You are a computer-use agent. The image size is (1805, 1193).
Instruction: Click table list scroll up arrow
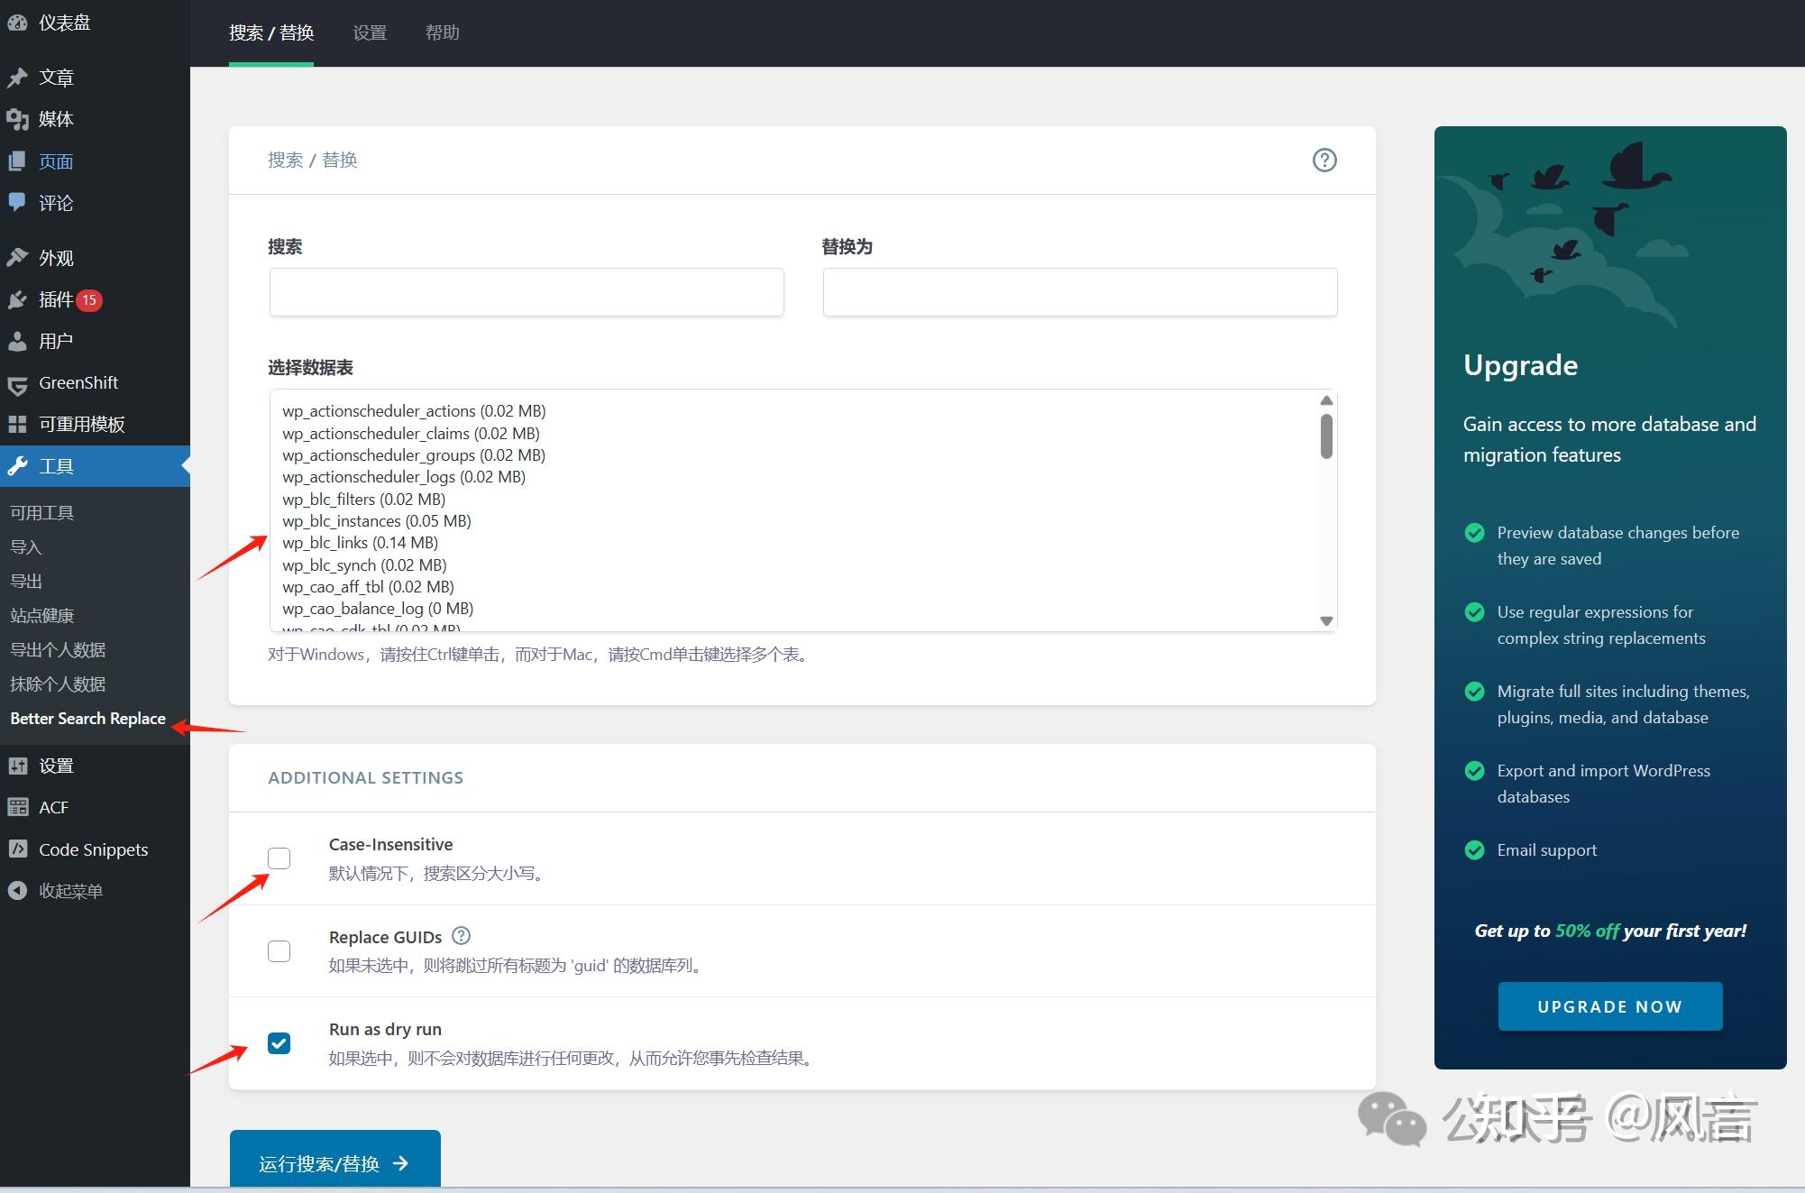(x=1326, y=400)
